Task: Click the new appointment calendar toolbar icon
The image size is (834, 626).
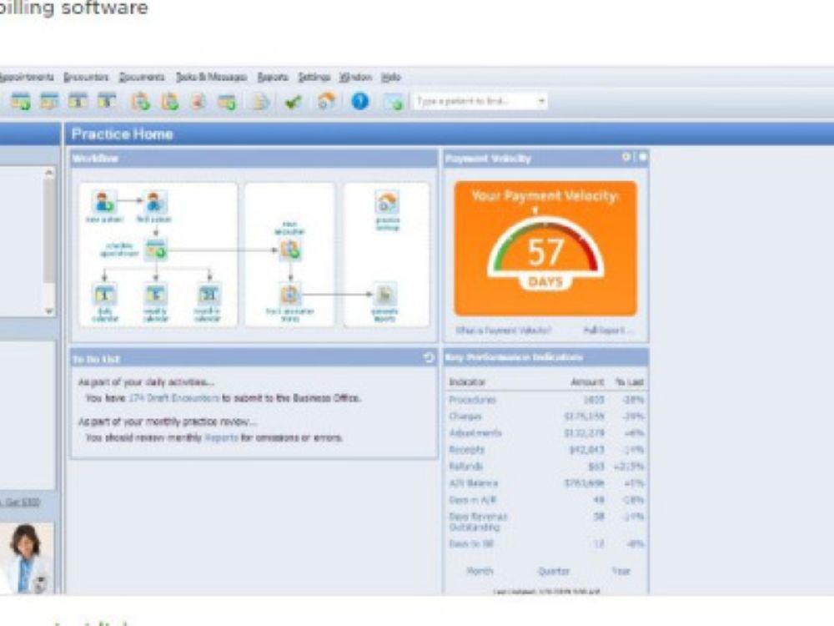Action: 21,101
